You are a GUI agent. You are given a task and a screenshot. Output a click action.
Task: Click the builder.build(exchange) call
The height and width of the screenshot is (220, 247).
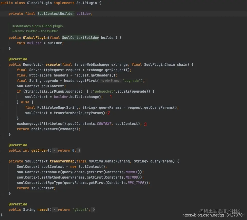tap(77, 97)
